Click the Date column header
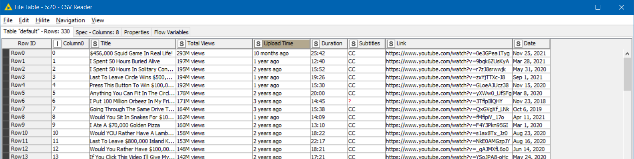Viewport: 634px width, 159px height. (x=531, y=44)
